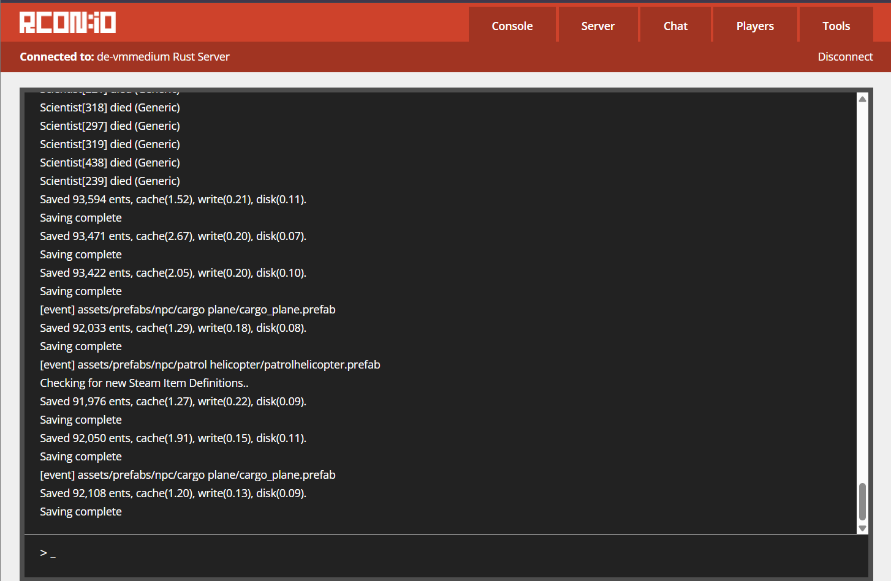Select the Saved 92,108 ents log line
The image size is (891, 581).
(173, 493)
